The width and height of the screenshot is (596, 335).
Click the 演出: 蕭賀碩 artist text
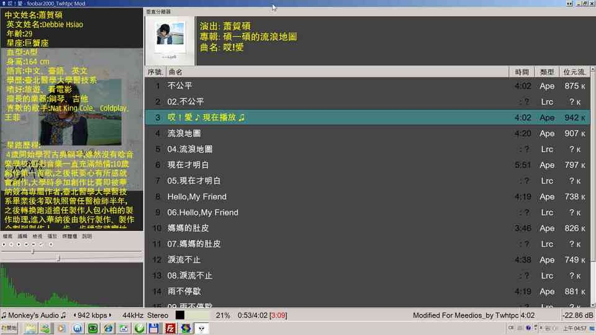tap(225, 26)
